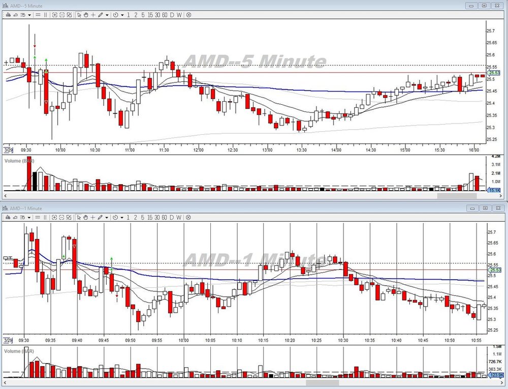This screenshot has width=508, height=389.
Task: Click studies list icon in 5 Minute toolbar
Action: point(23,15)
